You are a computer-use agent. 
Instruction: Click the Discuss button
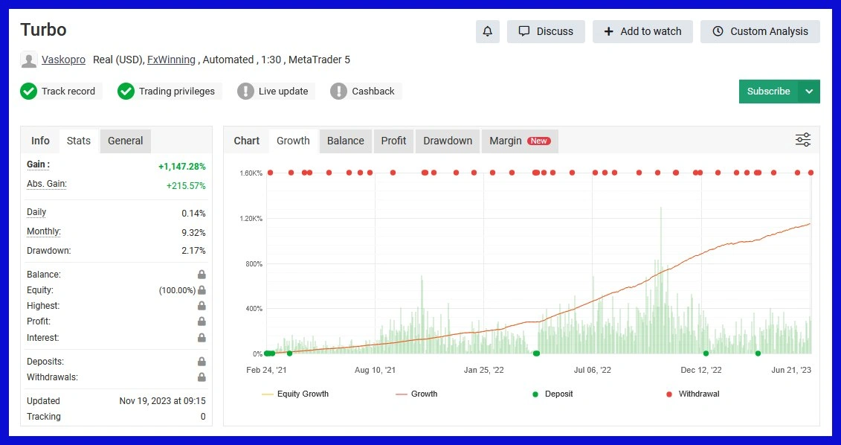coord(546,31)
